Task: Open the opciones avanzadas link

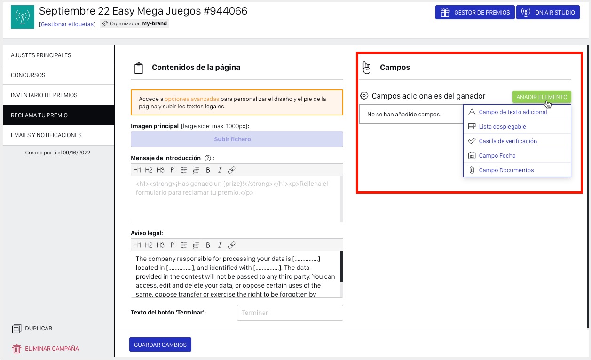Action: click(191, 99)
